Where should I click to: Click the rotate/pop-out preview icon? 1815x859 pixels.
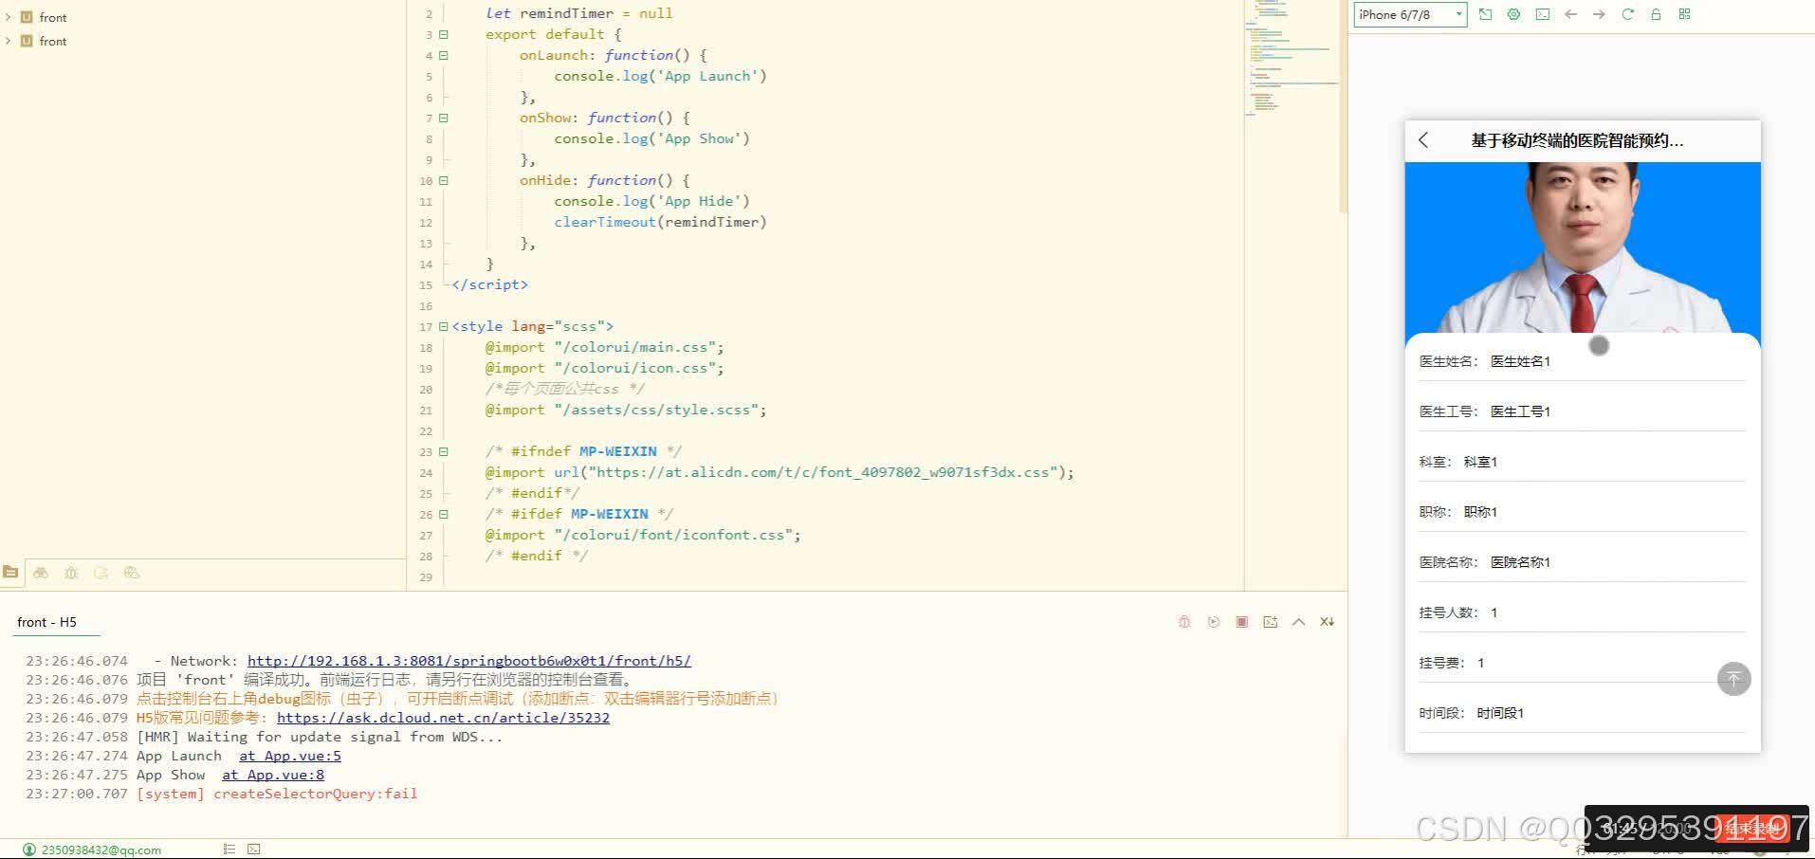(x=1485, y=14)
